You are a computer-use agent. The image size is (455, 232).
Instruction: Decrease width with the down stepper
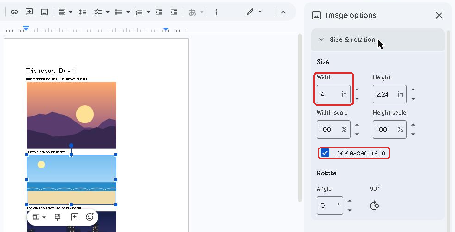coord(357,99)
